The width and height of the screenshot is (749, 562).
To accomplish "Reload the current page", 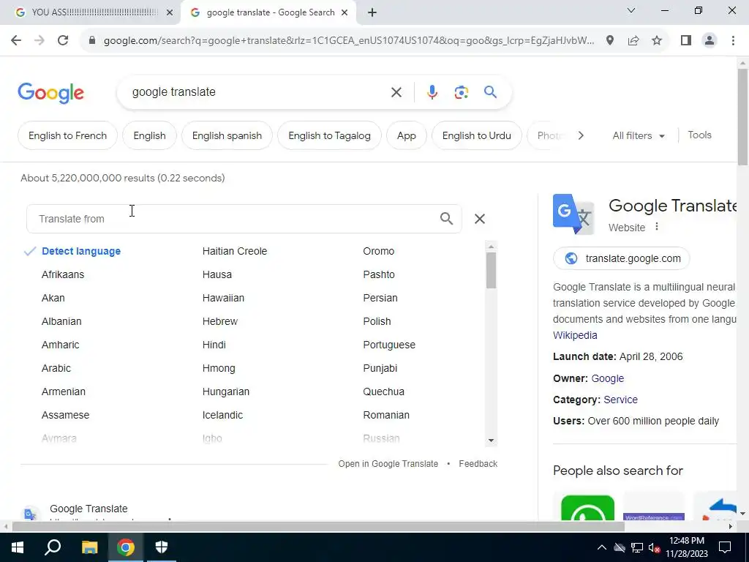I will click(x=63, y=41).
